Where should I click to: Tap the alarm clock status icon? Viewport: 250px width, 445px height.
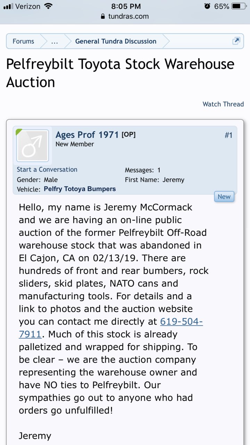[x=207, y=6]
